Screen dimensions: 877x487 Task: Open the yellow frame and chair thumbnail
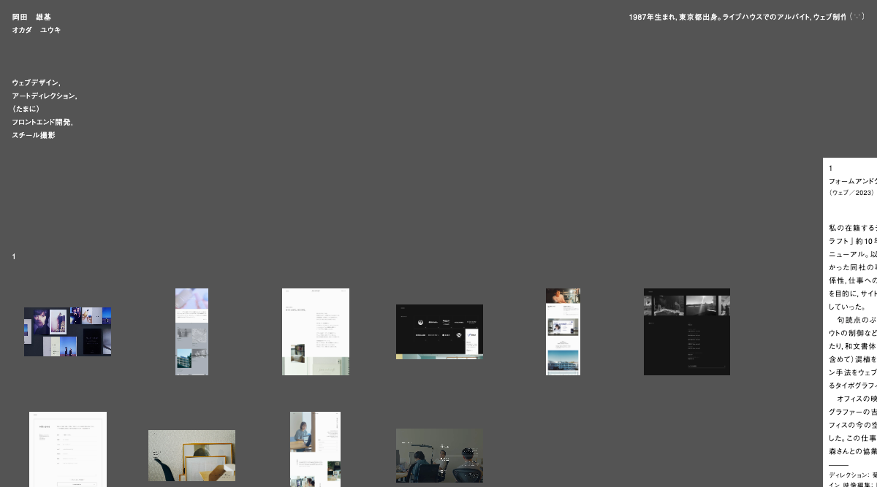click(191, 456)
